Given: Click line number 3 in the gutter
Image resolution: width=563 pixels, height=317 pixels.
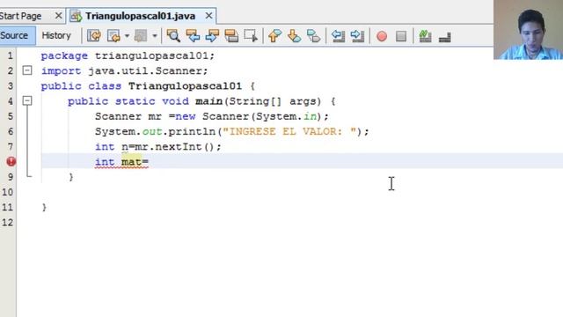Looking at the screenshot, I should click(10, 86).
